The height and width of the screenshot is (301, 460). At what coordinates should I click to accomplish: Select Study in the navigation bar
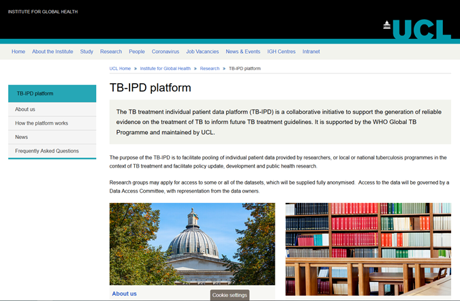click(87, 52)
